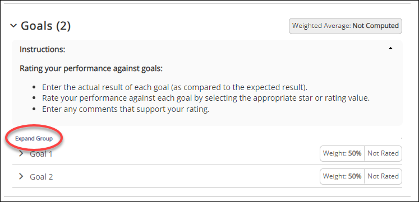Viewport: 419px width, 202px height.
Task: Click the Weighted Average Not Computed badge
Action: pos(346,26)
